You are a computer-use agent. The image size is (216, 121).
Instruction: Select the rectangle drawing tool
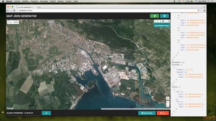point(169,21)
